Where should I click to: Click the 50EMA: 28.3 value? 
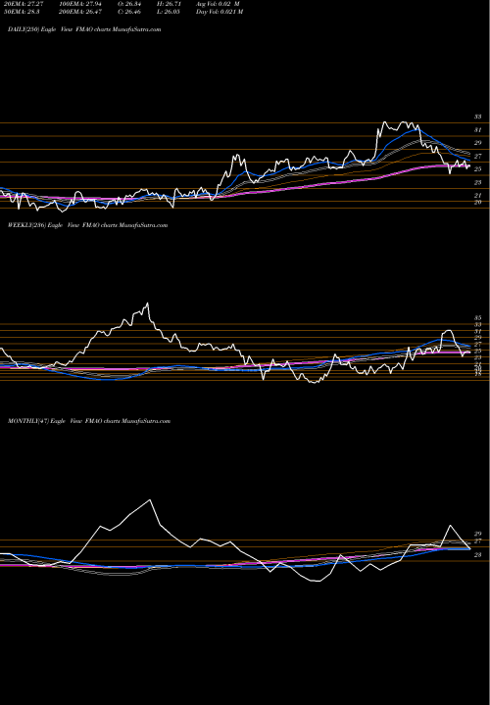22,12
